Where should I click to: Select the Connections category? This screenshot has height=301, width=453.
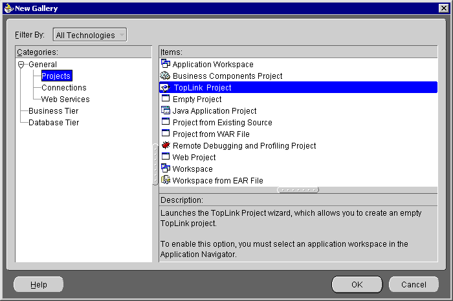(x=64, y=88)
